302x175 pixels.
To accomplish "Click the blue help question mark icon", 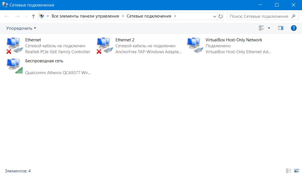I will pos(293,28).
